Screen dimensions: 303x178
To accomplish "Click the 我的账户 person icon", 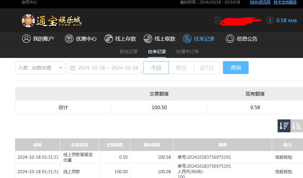I will point(26,39).
